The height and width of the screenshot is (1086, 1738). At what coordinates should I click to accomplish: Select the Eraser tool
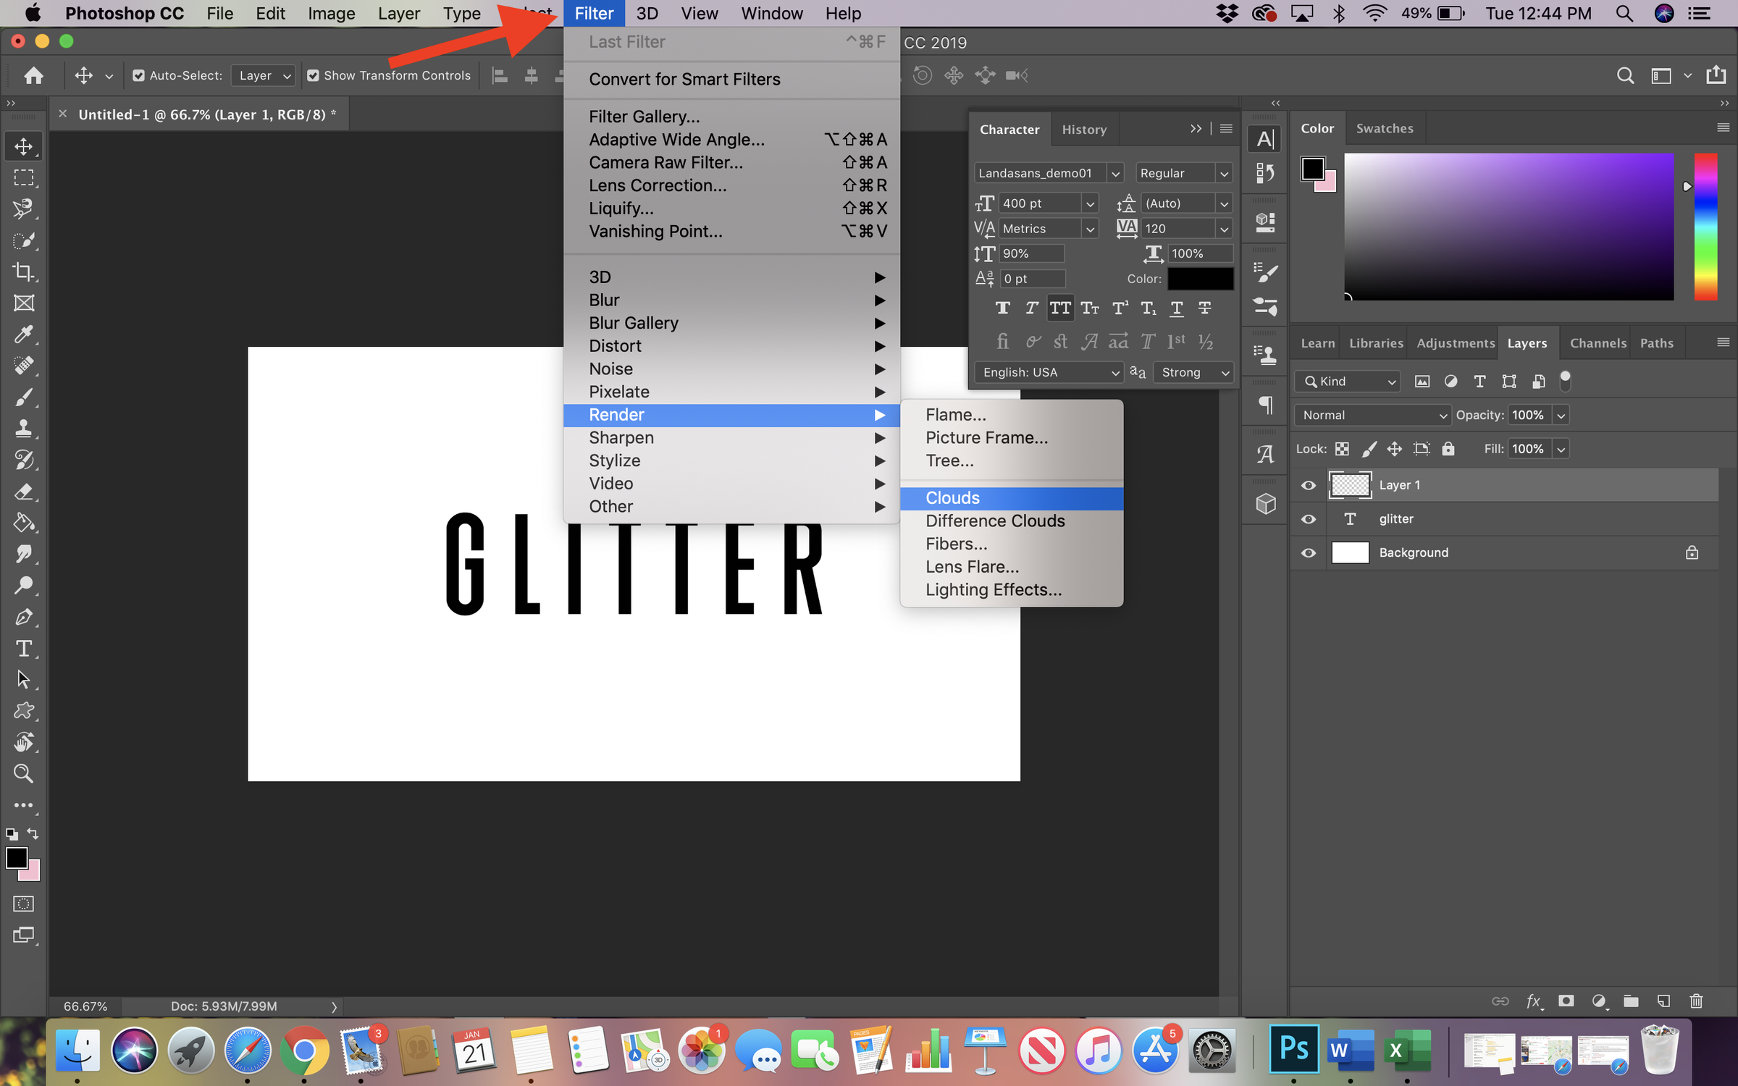[23, 492]
